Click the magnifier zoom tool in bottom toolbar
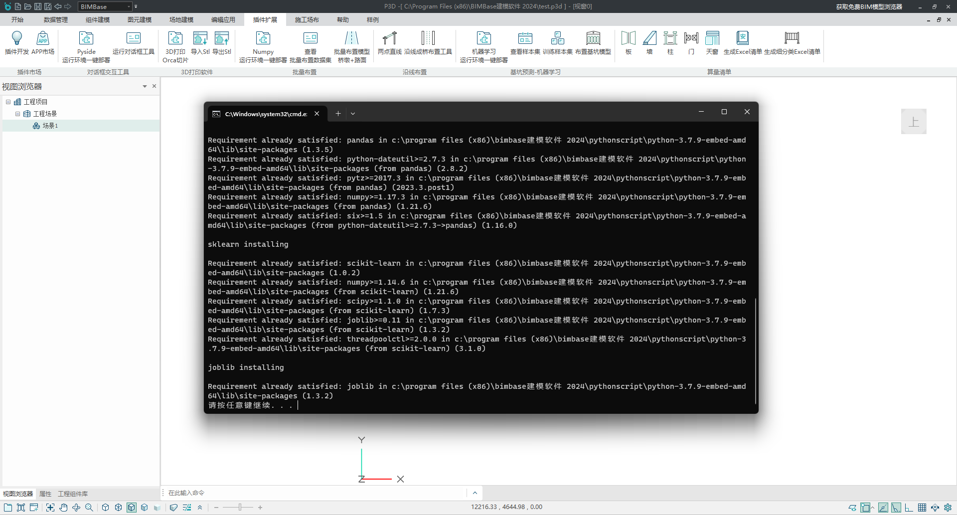Screen dimensions: 957x515 [x=89, y=508]
